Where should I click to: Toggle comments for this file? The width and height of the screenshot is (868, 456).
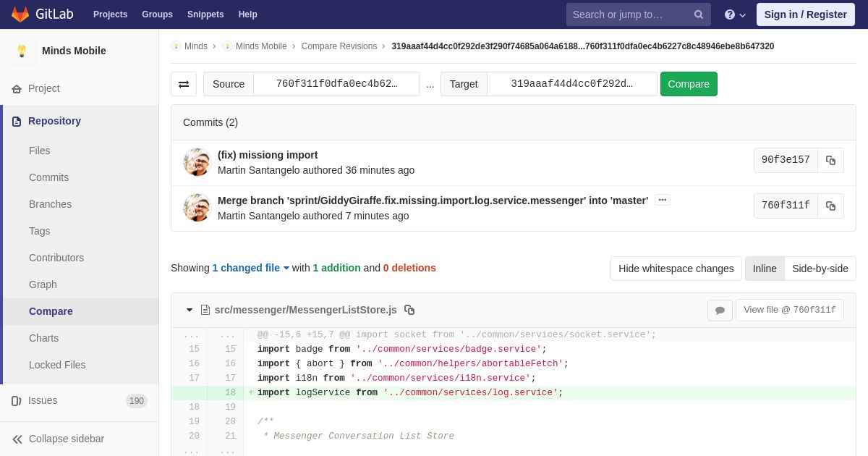click(x=720, y=310)
